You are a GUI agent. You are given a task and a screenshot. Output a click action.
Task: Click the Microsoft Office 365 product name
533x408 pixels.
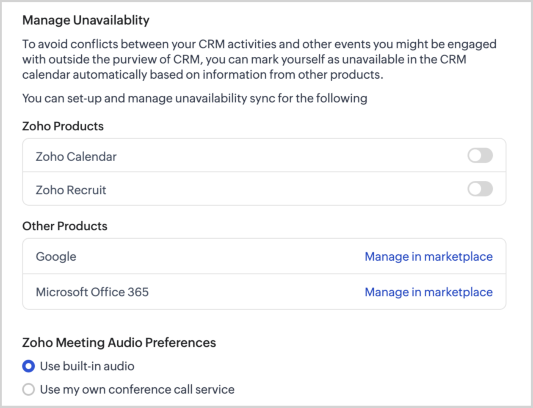pyautogui.click(x=92, y=292)
